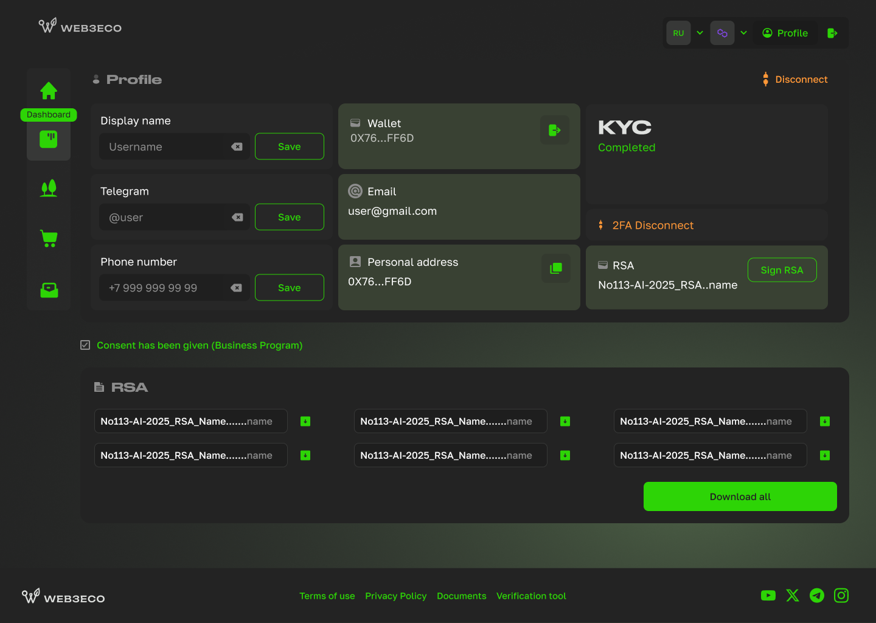
Task: Clear the Display name field
Action: click(237, 147)
